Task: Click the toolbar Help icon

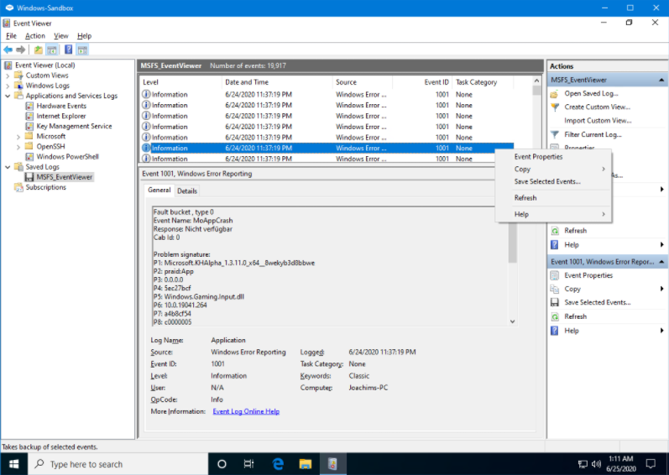Action: tap(69, 50)
